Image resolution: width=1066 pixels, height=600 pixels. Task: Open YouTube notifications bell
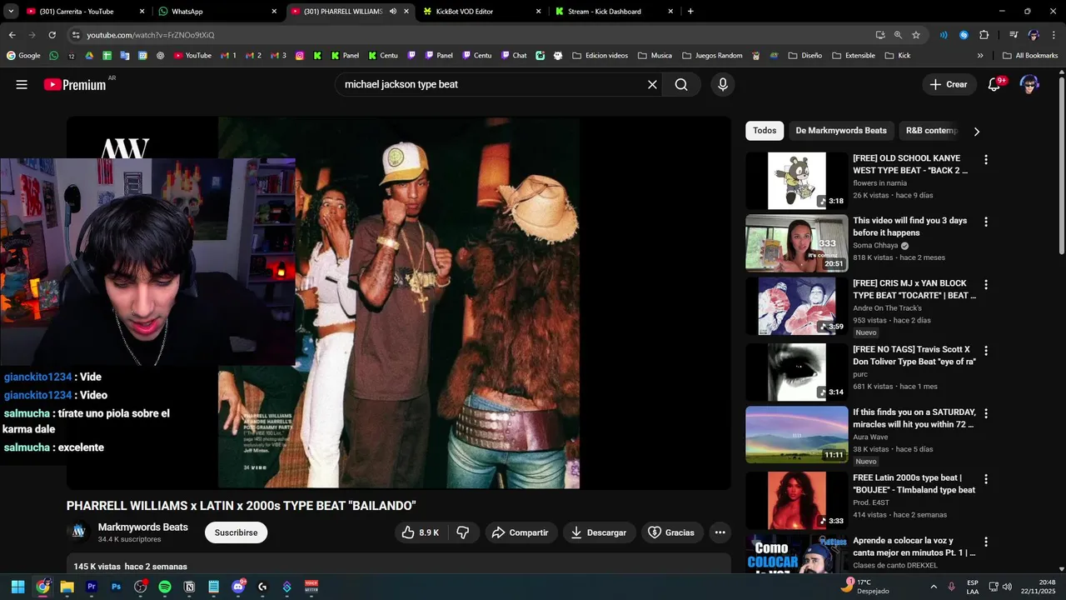pos(994,84)
